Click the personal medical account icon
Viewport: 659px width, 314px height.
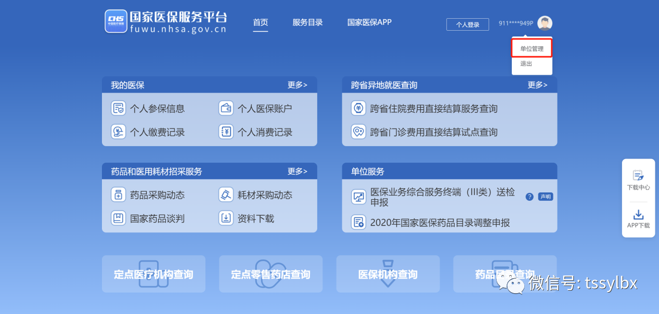pos(226,108)
